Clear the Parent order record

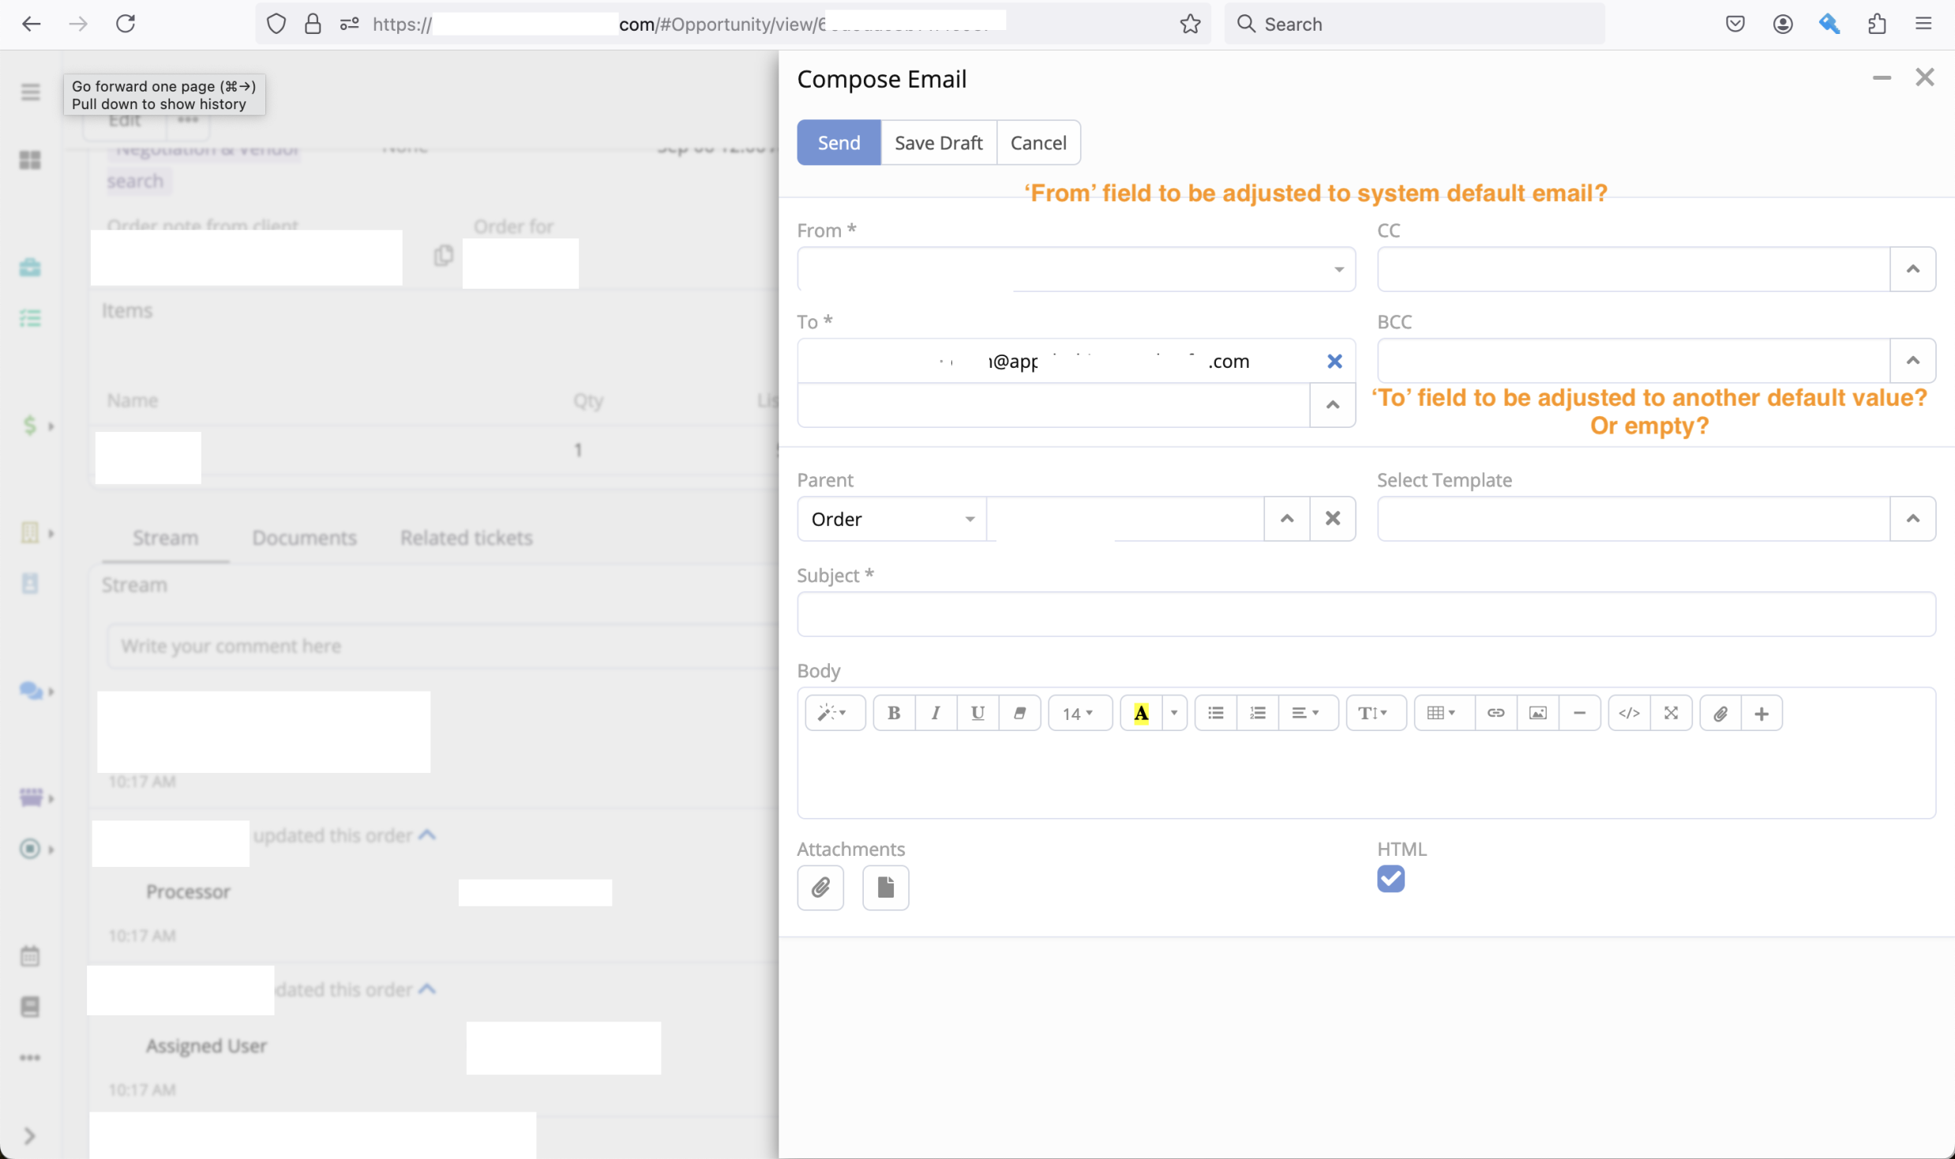(1333, 519)
